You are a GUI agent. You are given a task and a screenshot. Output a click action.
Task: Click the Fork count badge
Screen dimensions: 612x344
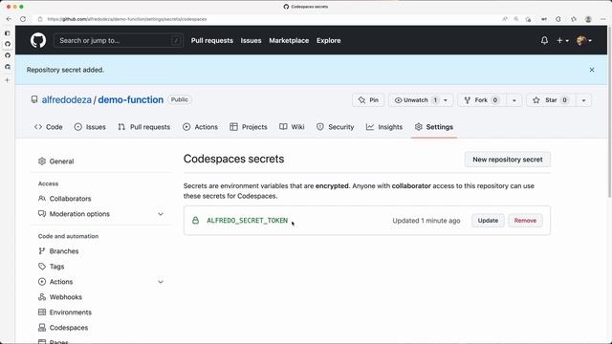coord(495,100)
